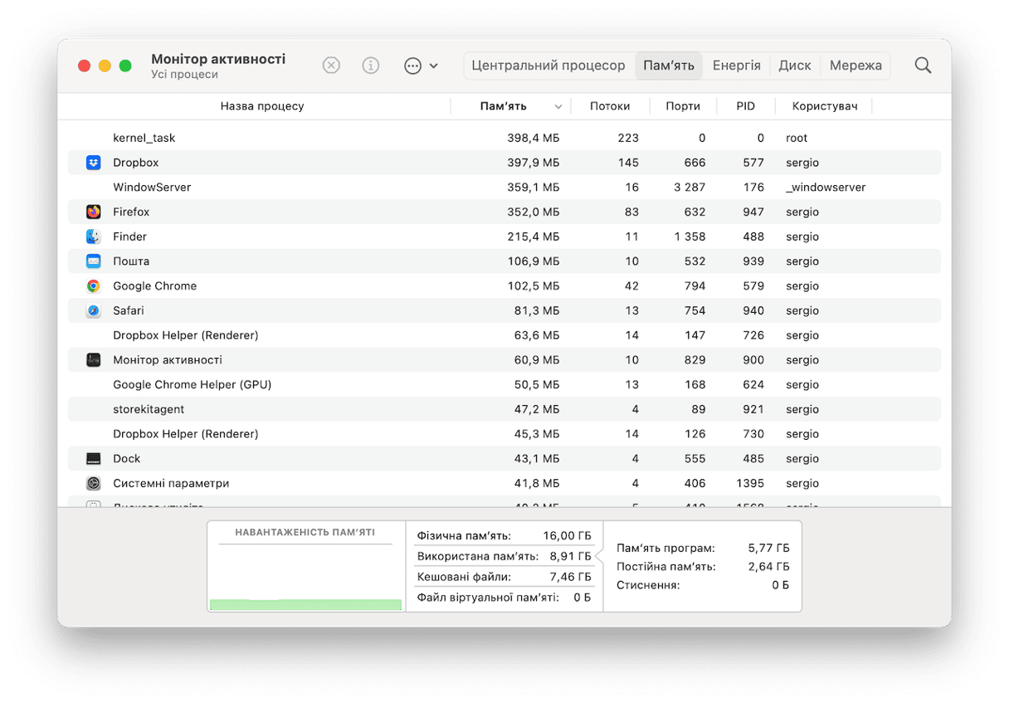Select the WindowServer process row

pos(504,188)
